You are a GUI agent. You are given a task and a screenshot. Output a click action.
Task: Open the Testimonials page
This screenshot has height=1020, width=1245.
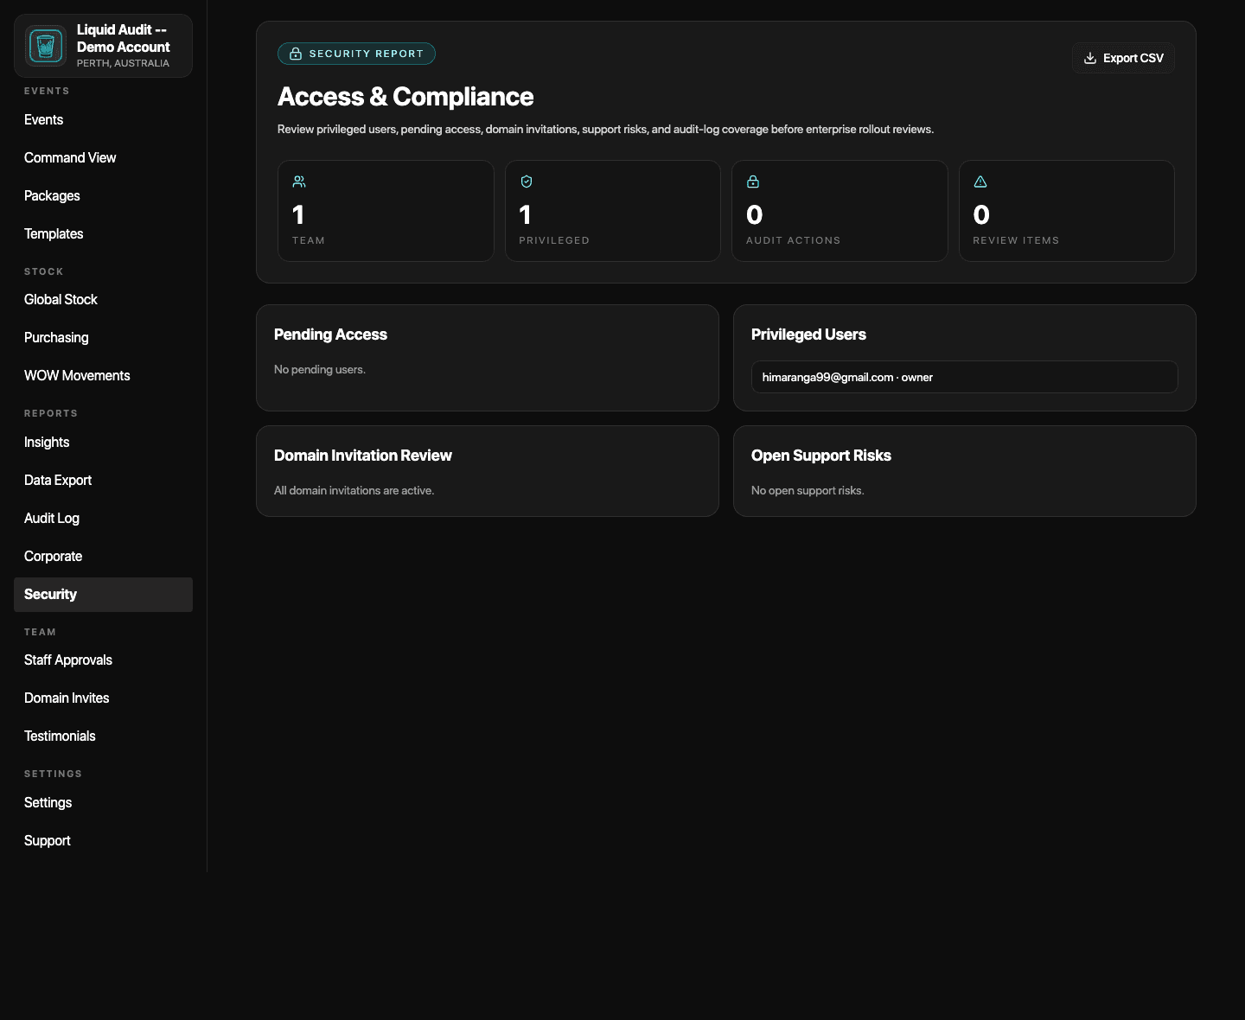pos(103,736)
